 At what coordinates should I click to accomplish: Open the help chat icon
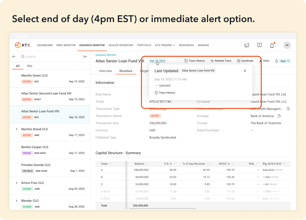259,45
